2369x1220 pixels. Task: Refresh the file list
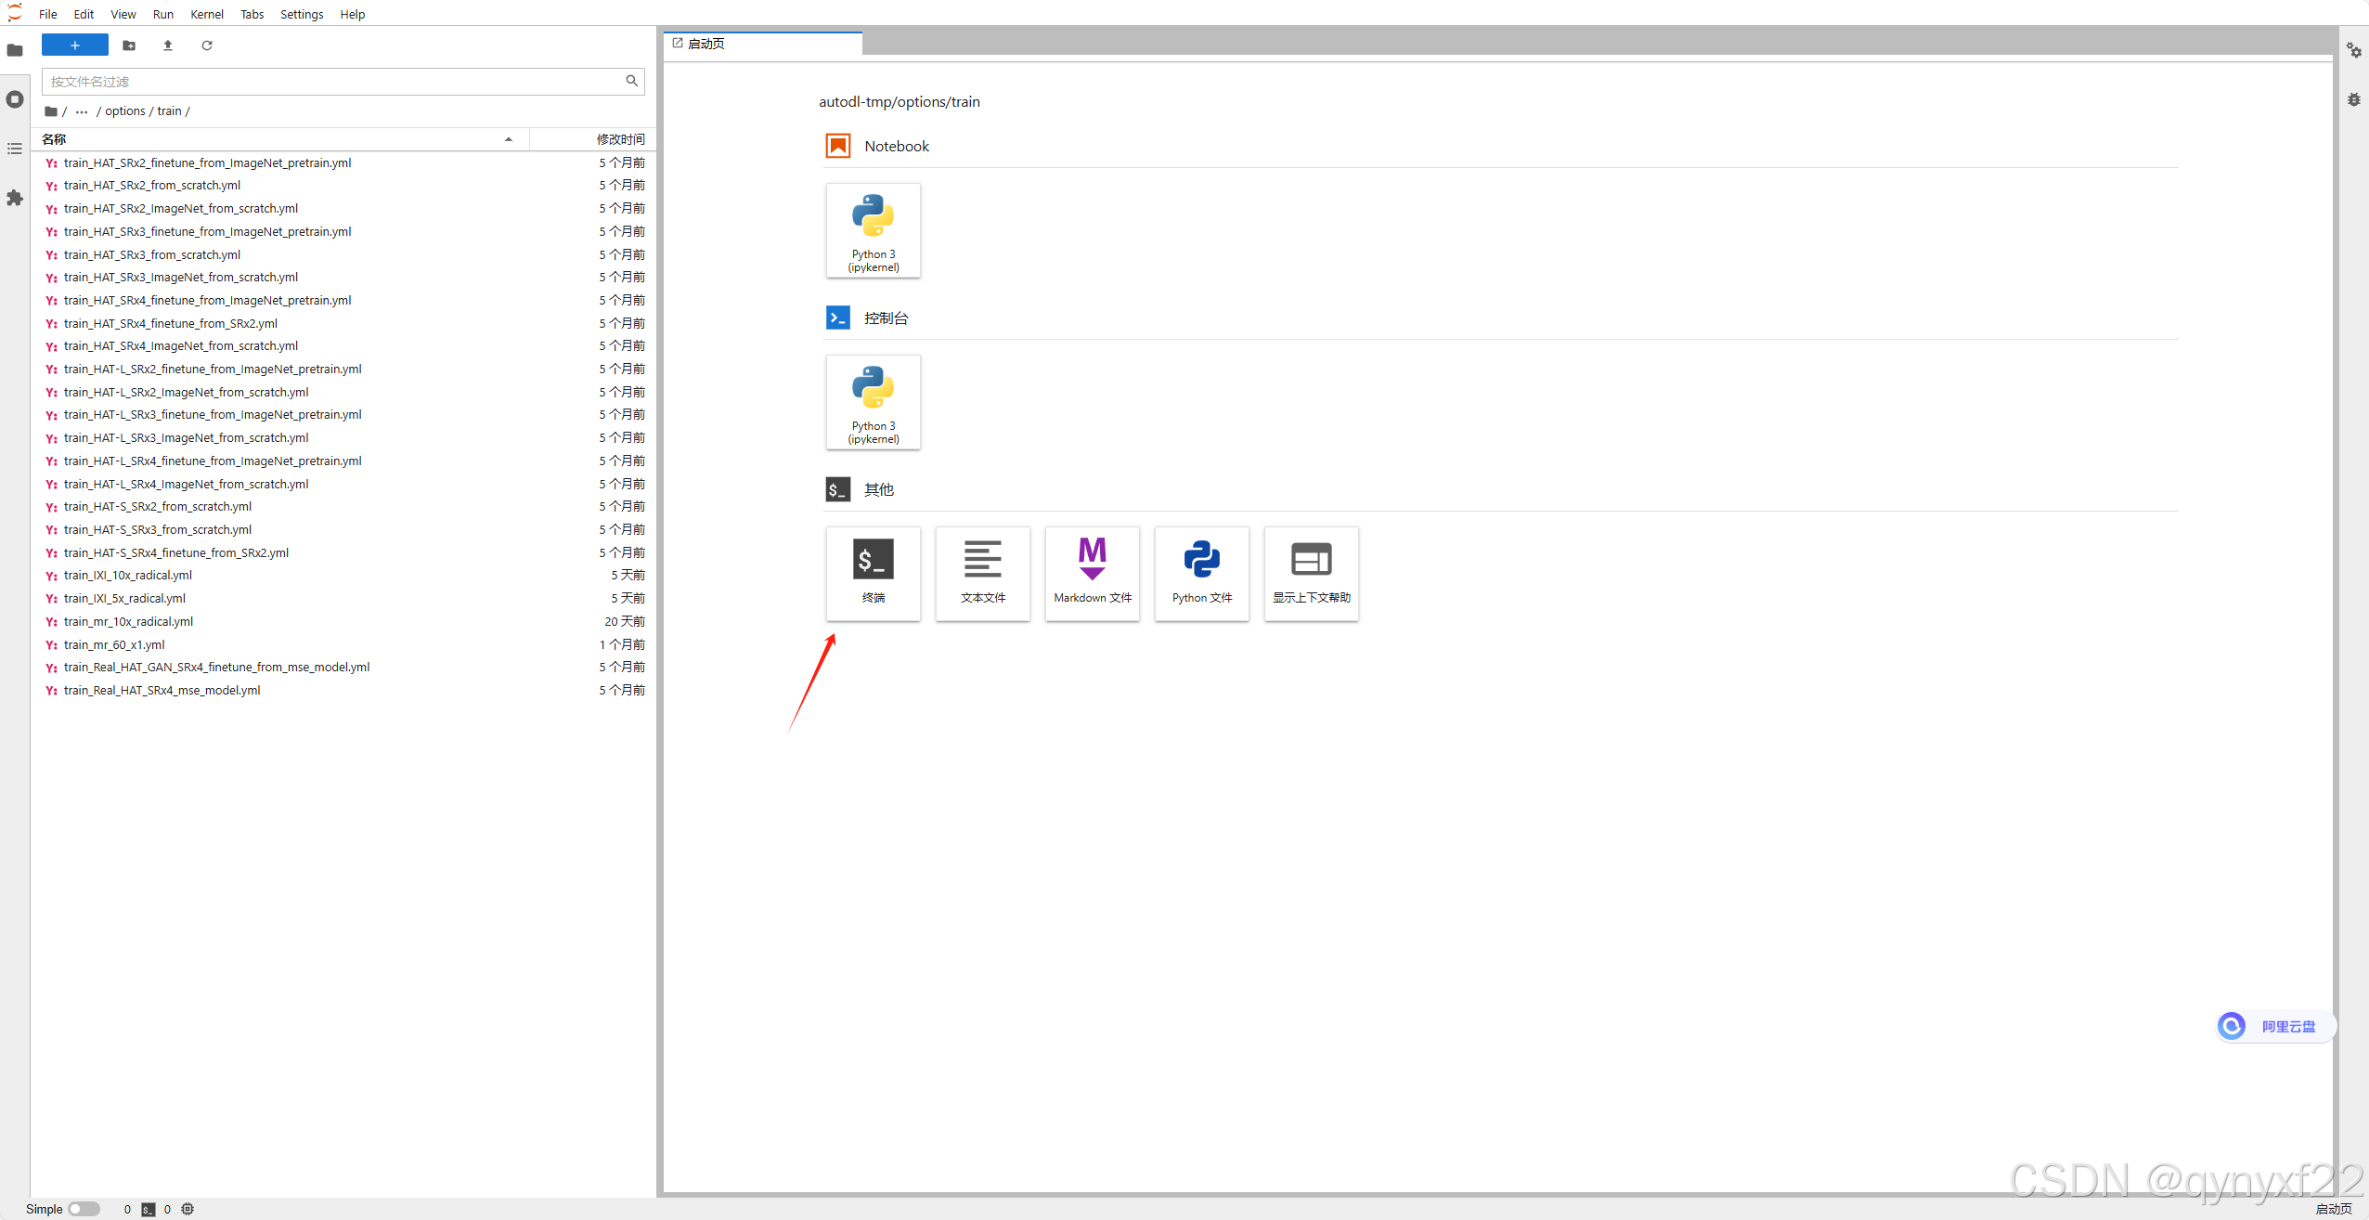207,45
